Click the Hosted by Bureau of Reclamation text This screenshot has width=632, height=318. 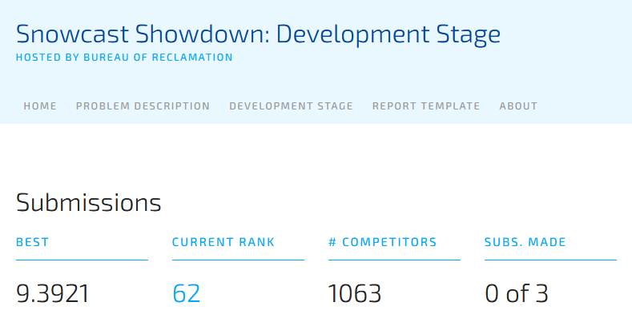[124, 58]
